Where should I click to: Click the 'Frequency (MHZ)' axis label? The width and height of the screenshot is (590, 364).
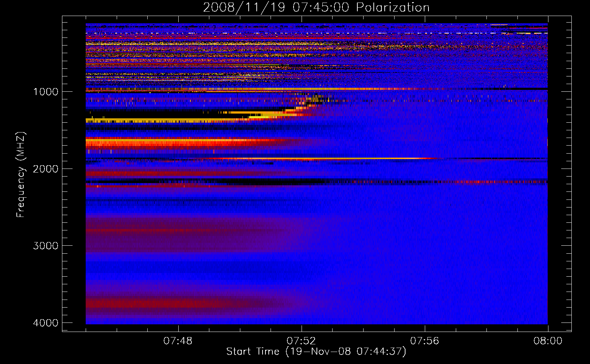(21, 175)
